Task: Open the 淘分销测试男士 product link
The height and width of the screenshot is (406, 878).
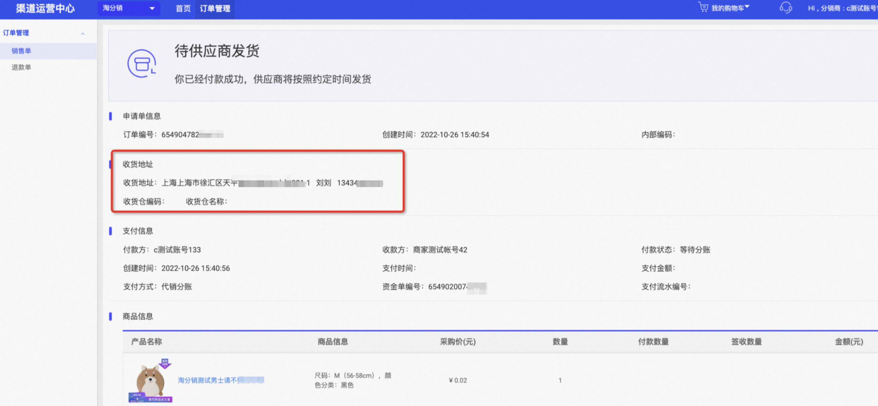Action: [x=221, y=380]
